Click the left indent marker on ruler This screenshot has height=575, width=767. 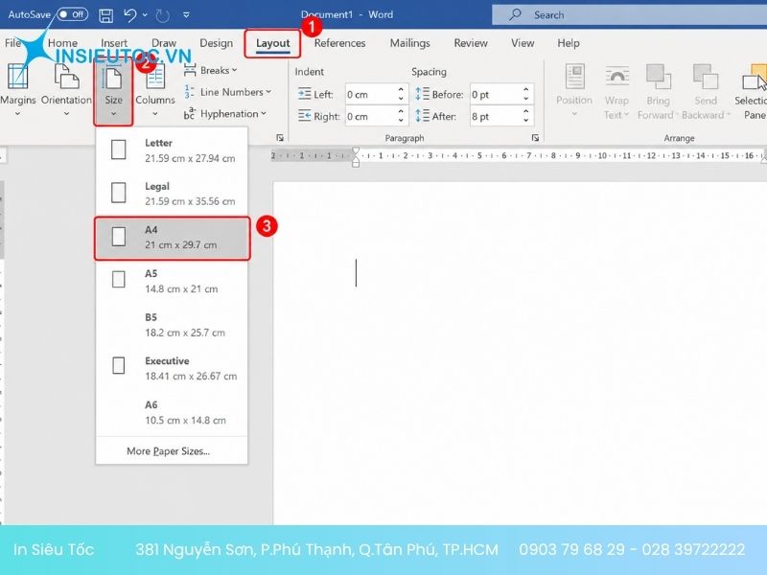[356, 164]
